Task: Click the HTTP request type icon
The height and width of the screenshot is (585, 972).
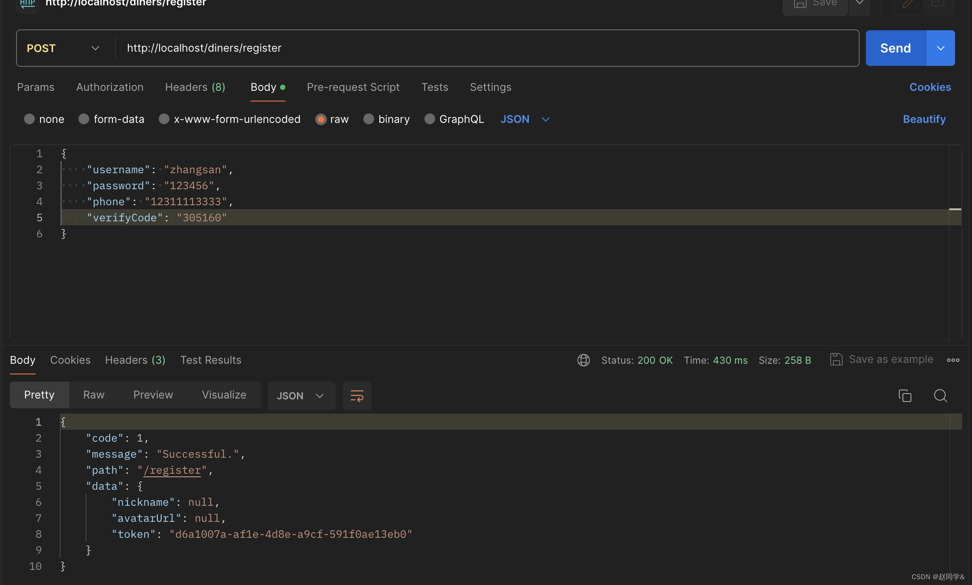Action: coord(28,4)
